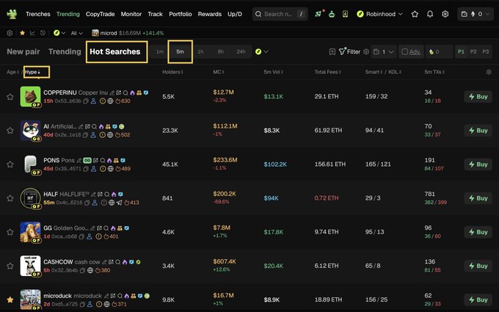Click the watchlist bar settings gear

coord(10,33)
